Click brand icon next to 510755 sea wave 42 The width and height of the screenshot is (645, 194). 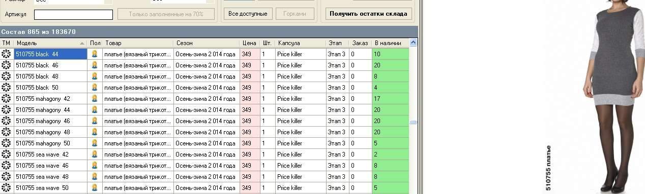(6, 154)
